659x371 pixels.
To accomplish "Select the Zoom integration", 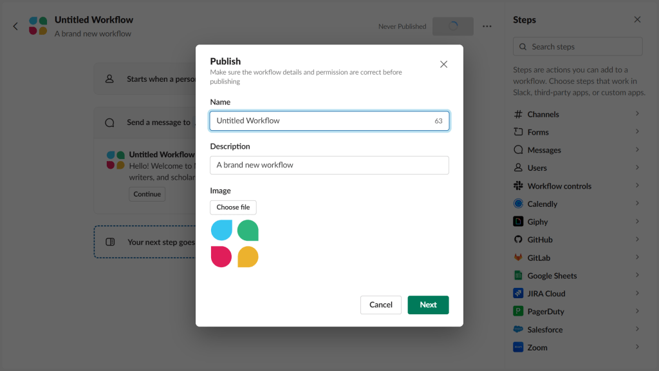I will 537,347.
